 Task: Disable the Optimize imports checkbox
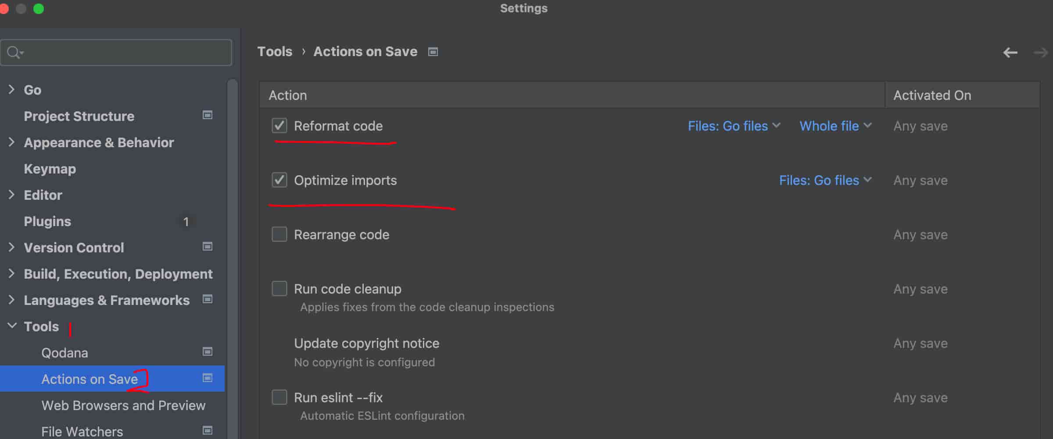[x=279, y=180]
